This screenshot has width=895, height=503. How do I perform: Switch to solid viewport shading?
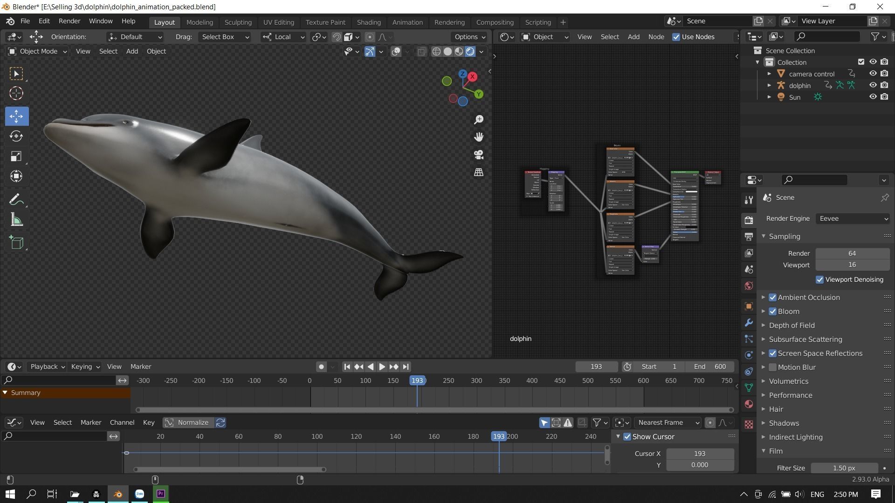click(x=447, y=52)
